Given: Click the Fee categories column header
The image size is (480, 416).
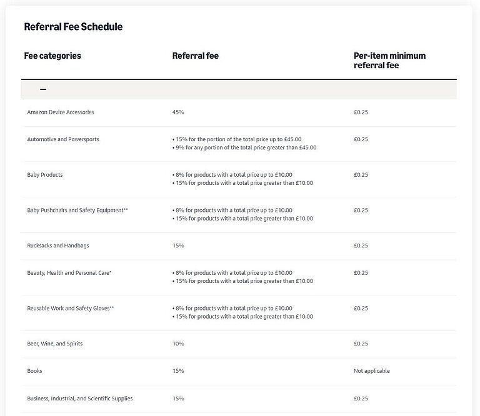Looking at the screenshot, I should pyautogui.click(x=52, y=56).
